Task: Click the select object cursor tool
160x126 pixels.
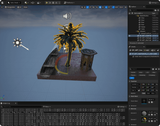Action: click(x=82, y=7)
